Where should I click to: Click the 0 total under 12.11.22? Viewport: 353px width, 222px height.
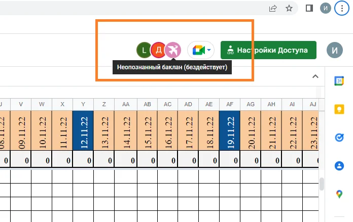click(x=83, y=159)
